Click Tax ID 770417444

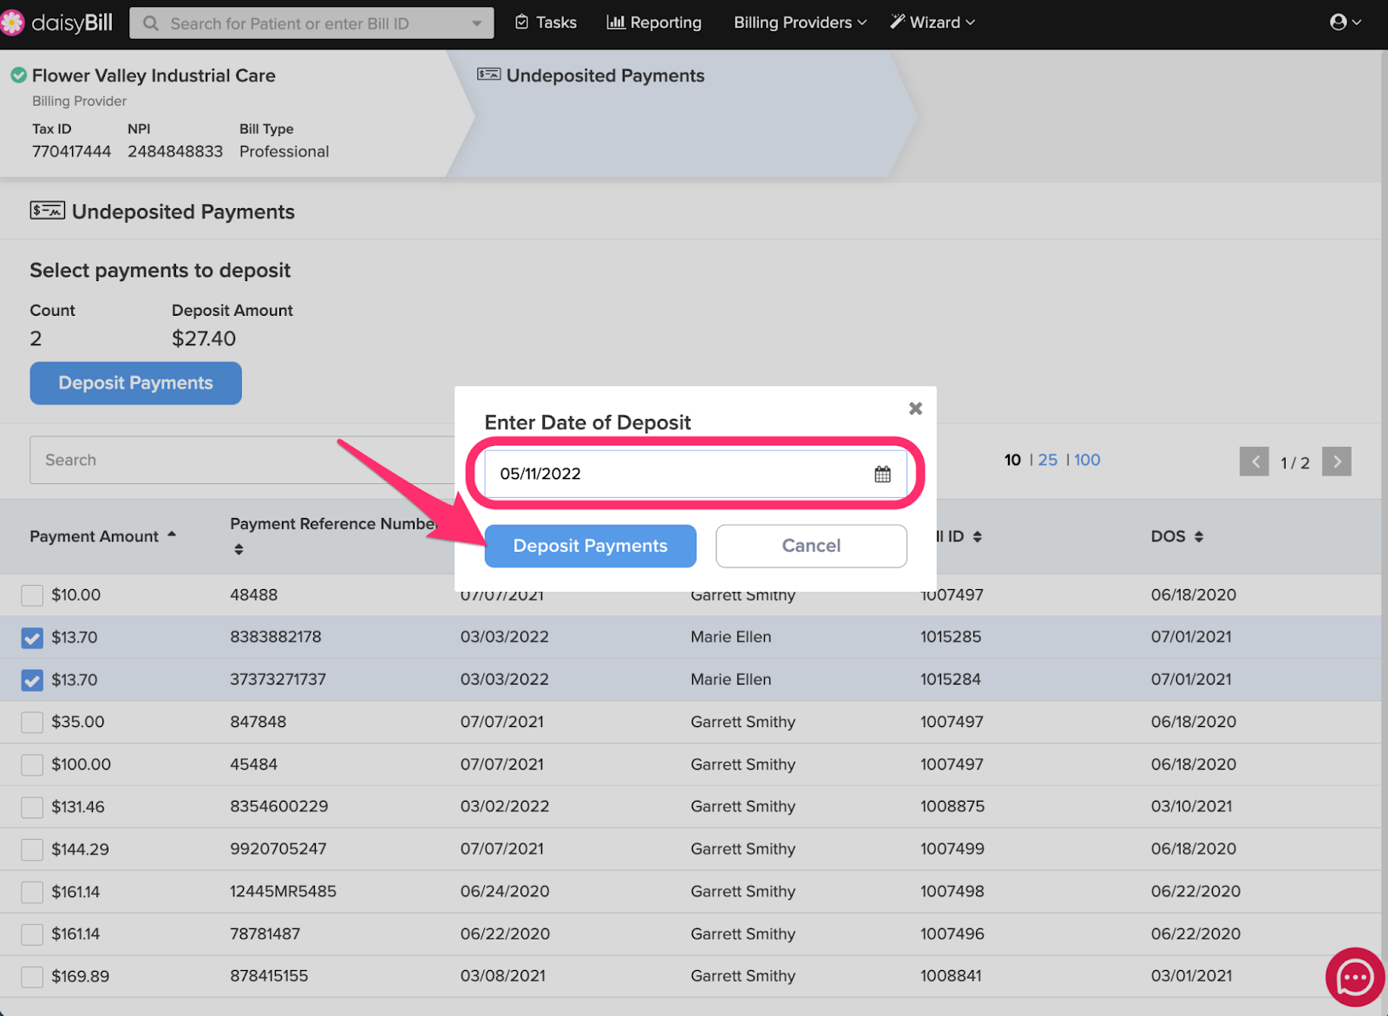coord(71,152)
